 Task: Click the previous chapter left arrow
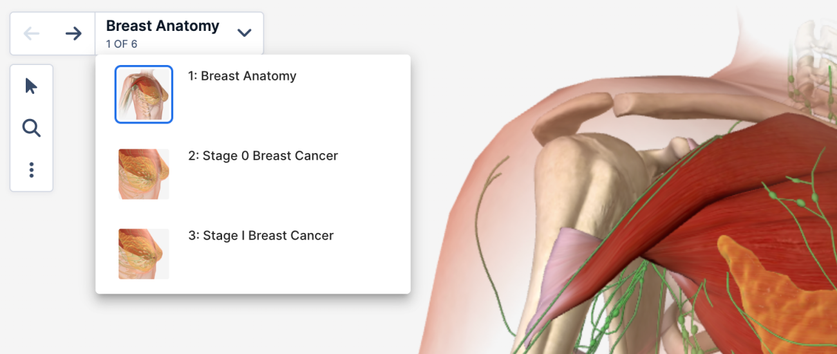pyautogui.click(x=32, y=33)
